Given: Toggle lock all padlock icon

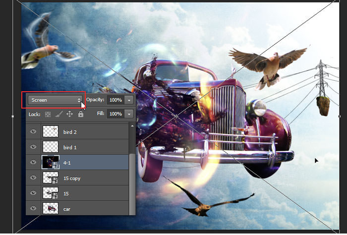Looking at the screenshot, I should [x=80, y=114].
